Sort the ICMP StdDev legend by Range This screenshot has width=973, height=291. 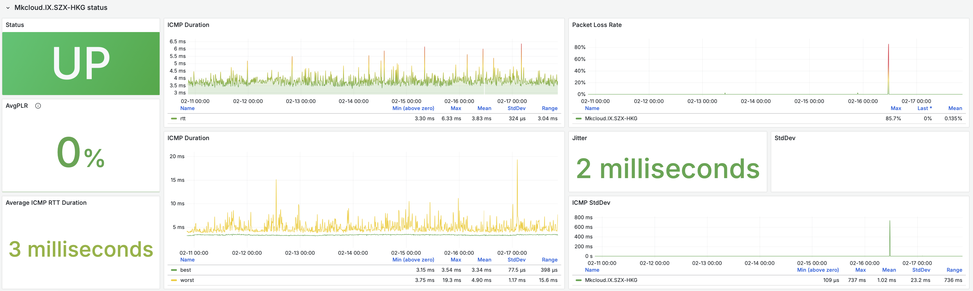coord(954,270)
